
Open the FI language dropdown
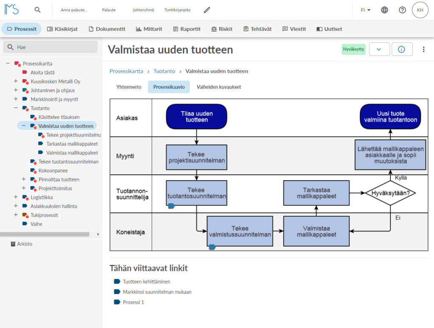tap(366, 10)
